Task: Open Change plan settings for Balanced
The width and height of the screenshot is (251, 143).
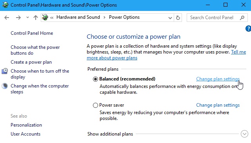Action: 218,79
